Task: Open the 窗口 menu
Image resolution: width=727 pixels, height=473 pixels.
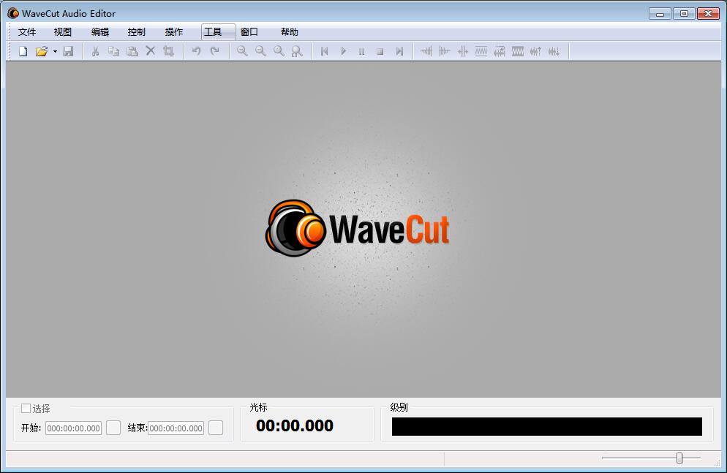Action: tap(249, 32)
